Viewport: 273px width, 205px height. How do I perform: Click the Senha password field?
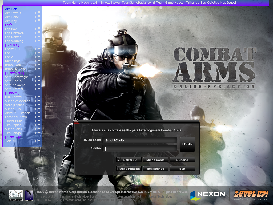[140, 148]
